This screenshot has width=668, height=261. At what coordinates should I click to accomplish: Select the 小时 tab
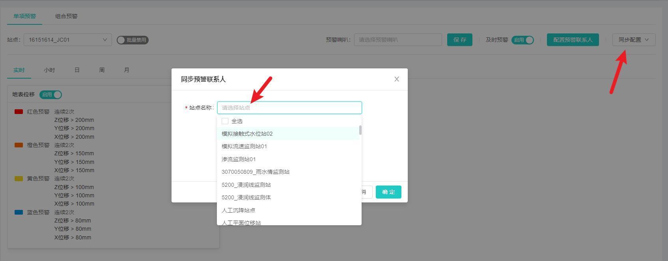tap(49, 70)
